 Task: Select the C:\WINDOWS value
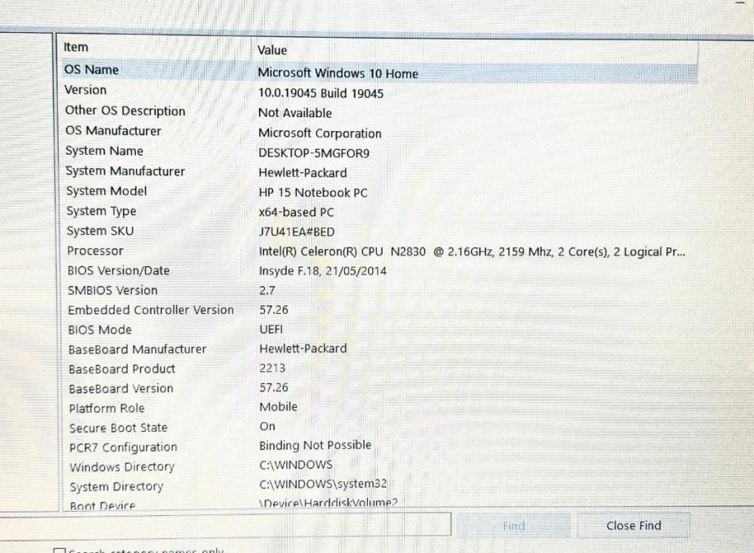pos(296,465)
